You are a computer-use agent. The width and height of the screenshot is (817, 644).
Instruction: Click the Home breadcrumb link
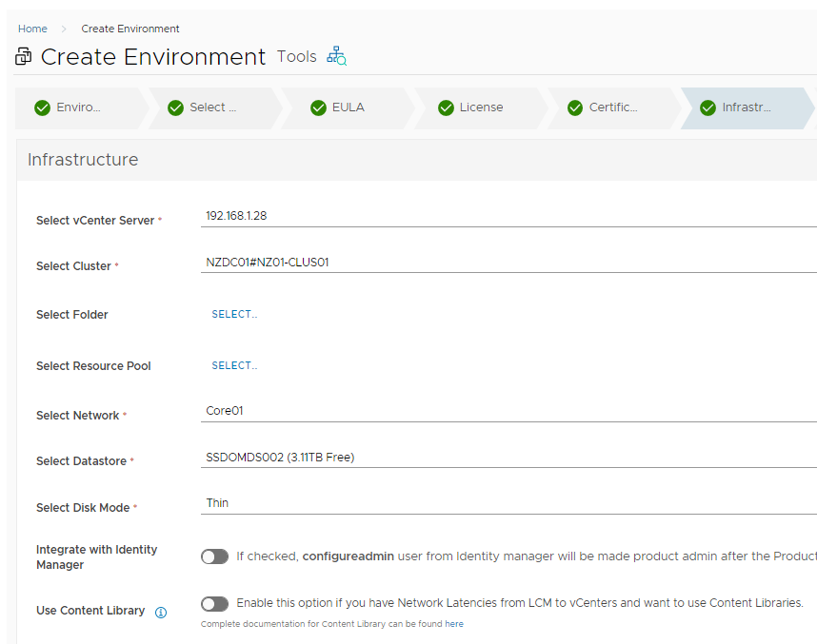coord(32,29)
